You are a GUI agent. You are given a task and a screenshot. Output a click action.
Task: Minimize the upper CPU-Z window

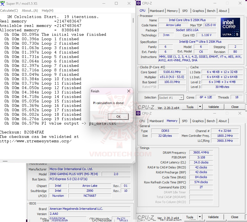click(x=215, y=3)
